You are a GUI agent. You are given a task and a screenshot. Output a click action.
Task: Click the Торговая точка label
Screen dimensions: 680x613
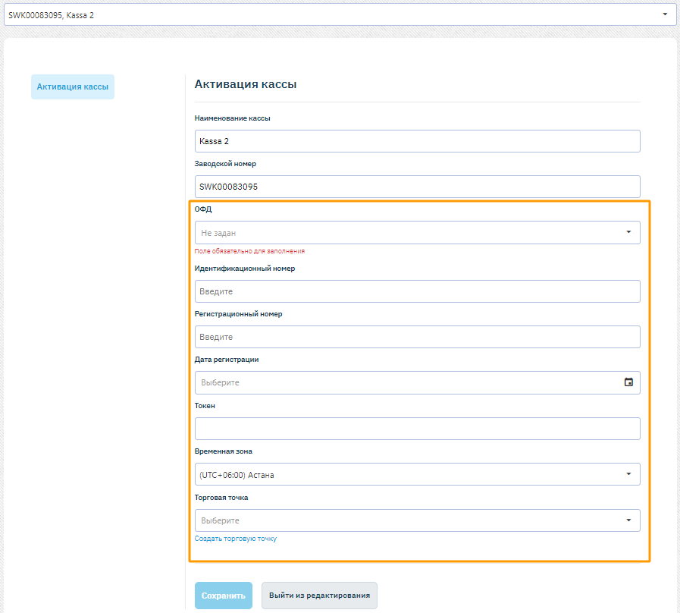pyautogui.click(x=221, y=498)
